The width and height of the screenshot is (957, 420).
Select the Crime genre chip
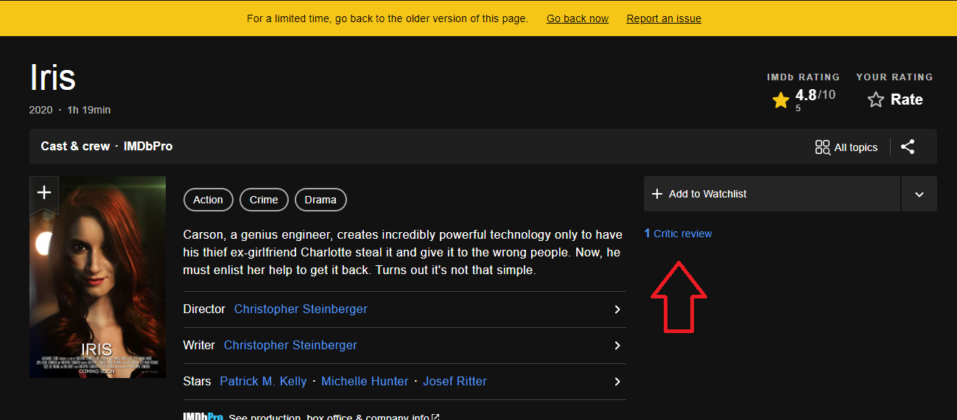264,200
